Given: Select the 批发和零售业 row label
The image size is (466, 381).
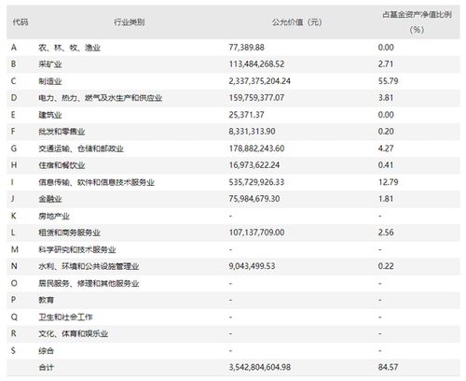Looking at the screenshot, I should 62,132.
